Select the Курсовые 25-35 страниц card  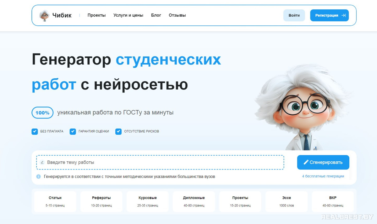coord(147,201)
